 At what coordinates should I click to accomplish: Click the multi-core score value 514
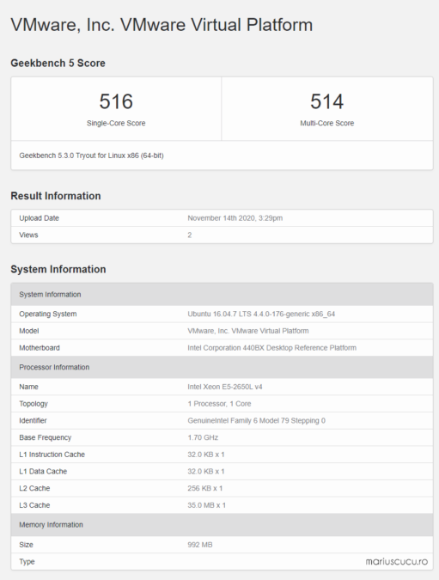pyautogui.click(x=327, y=101)
